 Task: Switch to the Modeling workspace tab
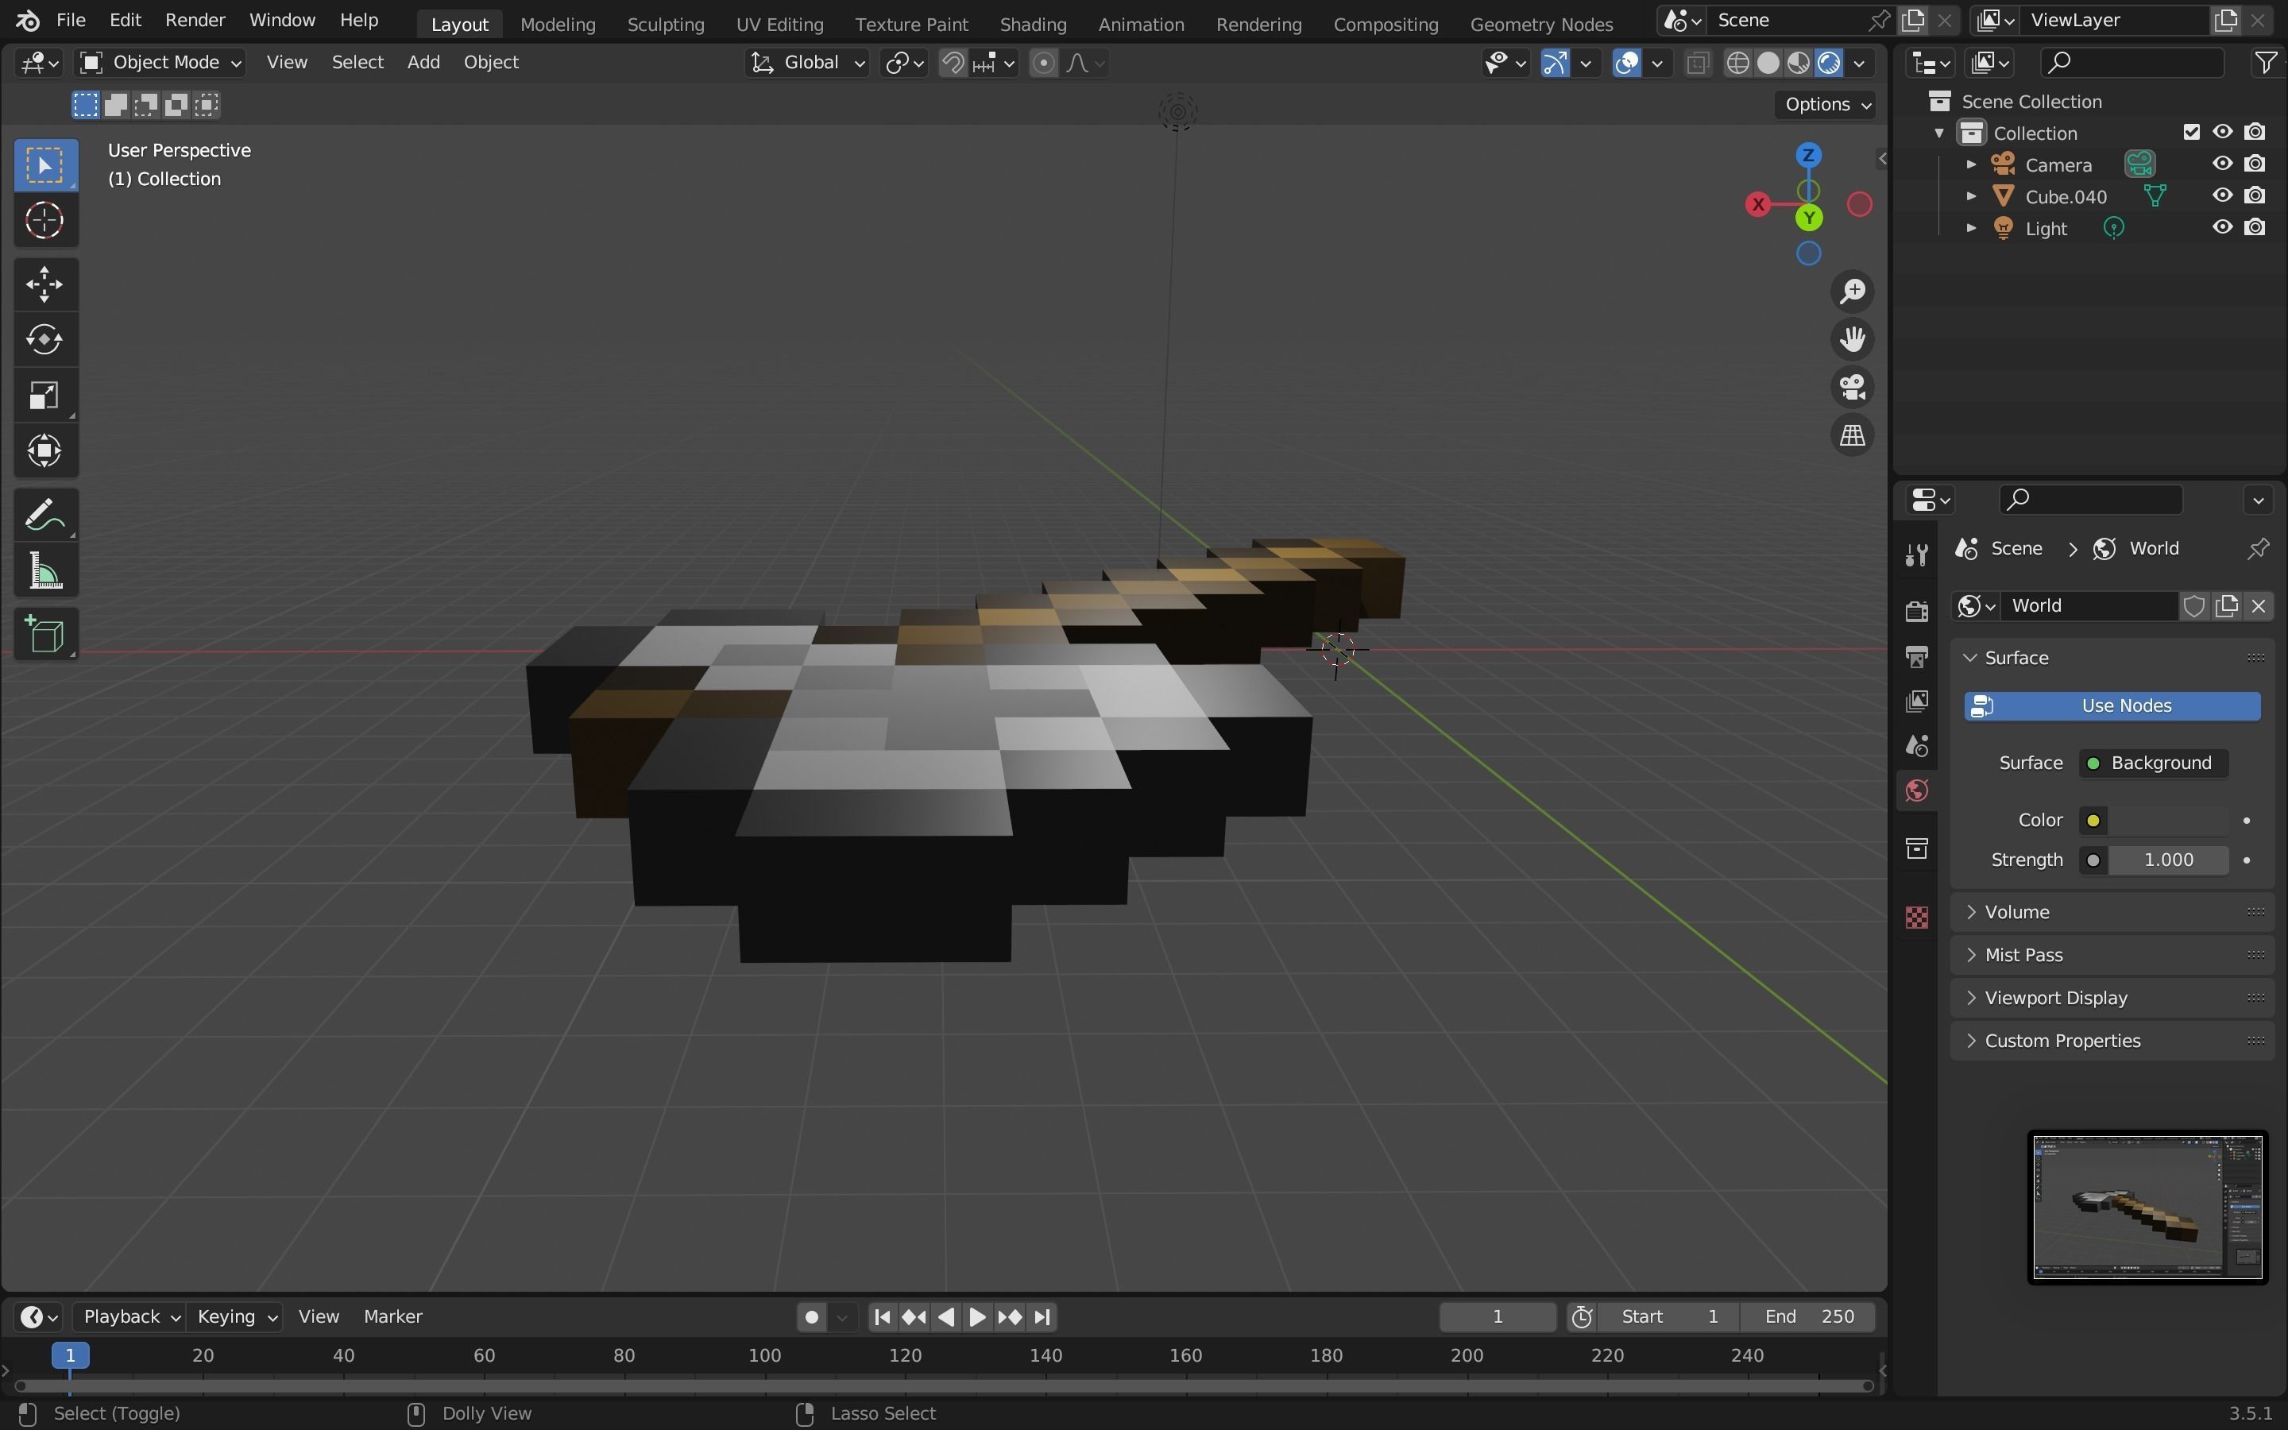558,24
